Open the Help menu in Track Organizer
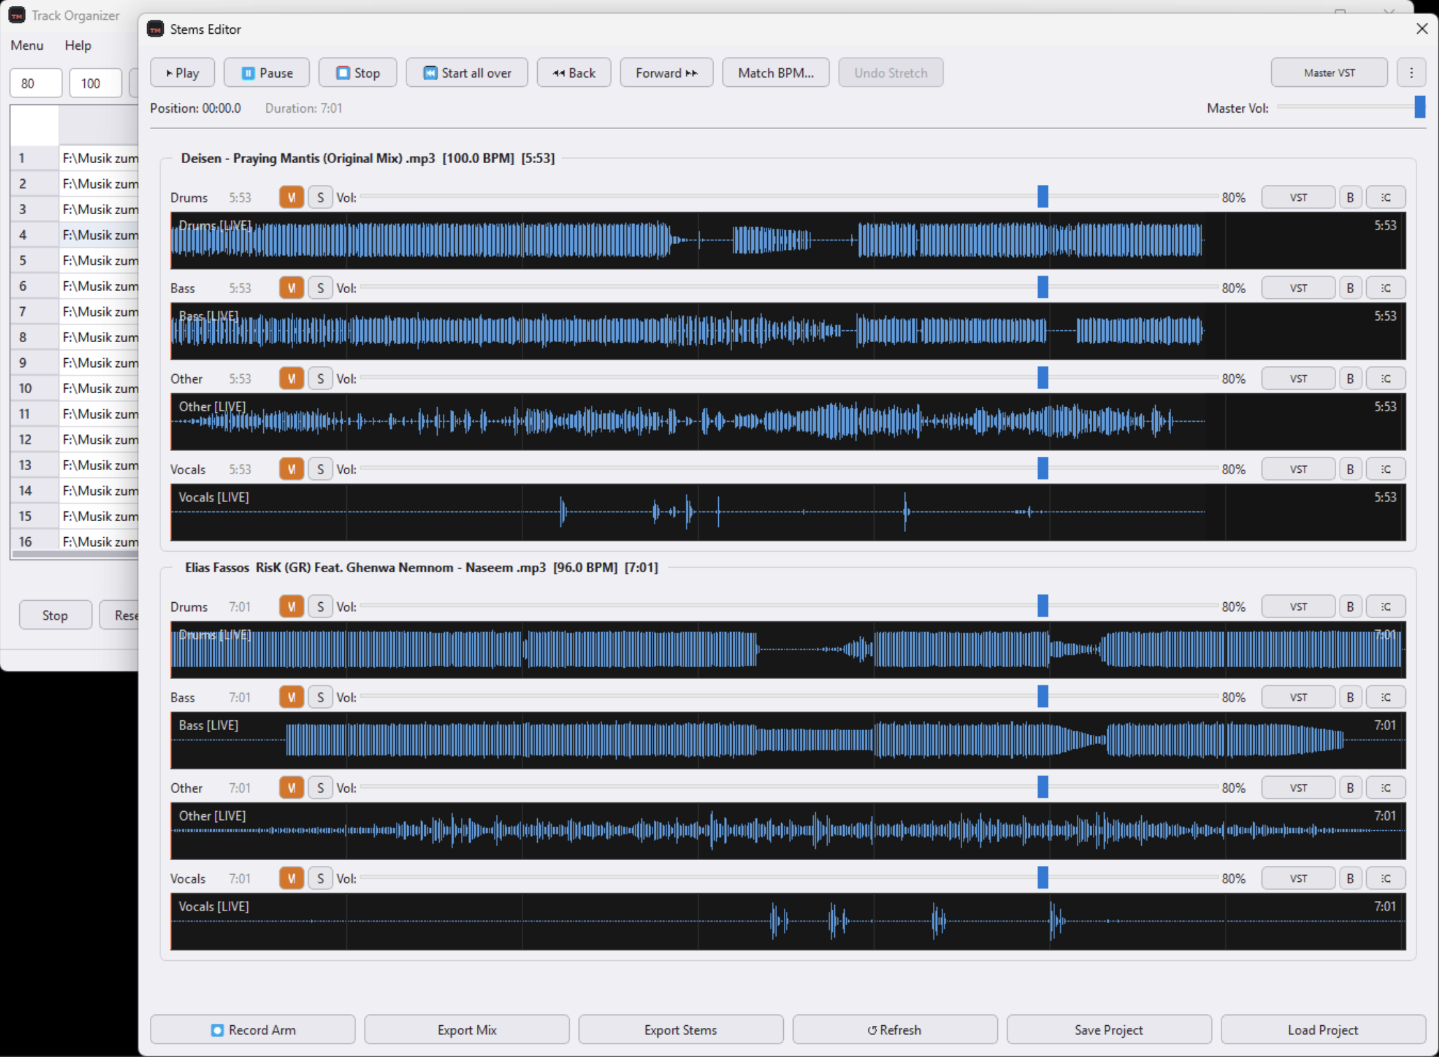This screenshot has width=1439, height=1057. (78, 46)
